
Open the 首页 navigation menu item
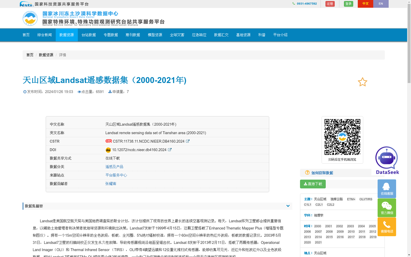[26, 35]
